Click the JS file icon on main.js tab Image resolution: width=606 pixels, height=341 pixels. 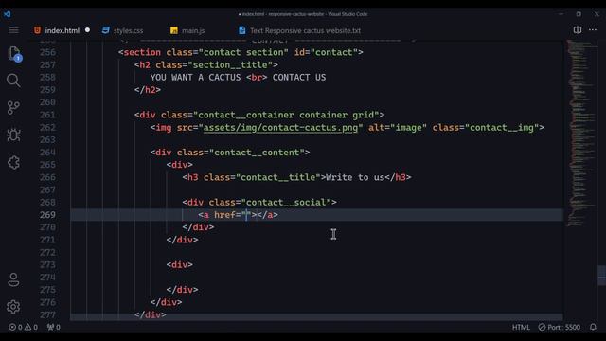click(x=174, y=30)
